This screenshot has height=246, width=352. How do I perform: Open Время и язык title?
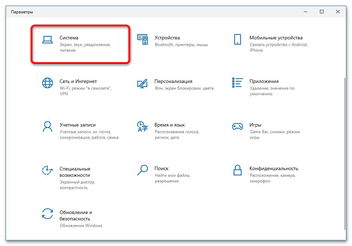(170, 125)
